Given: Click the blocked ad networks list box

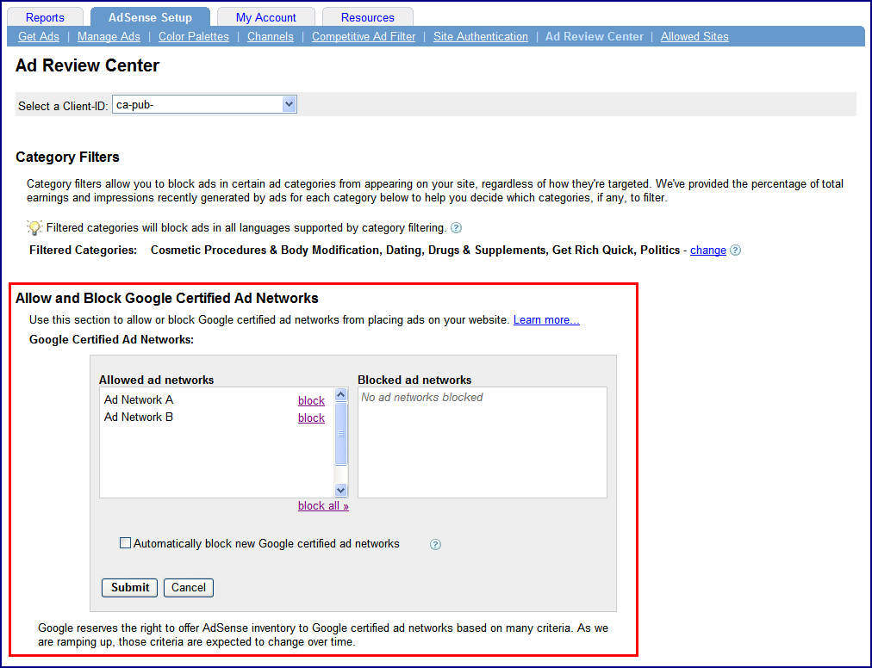Looking at the screenshot, I should [483, 442].
